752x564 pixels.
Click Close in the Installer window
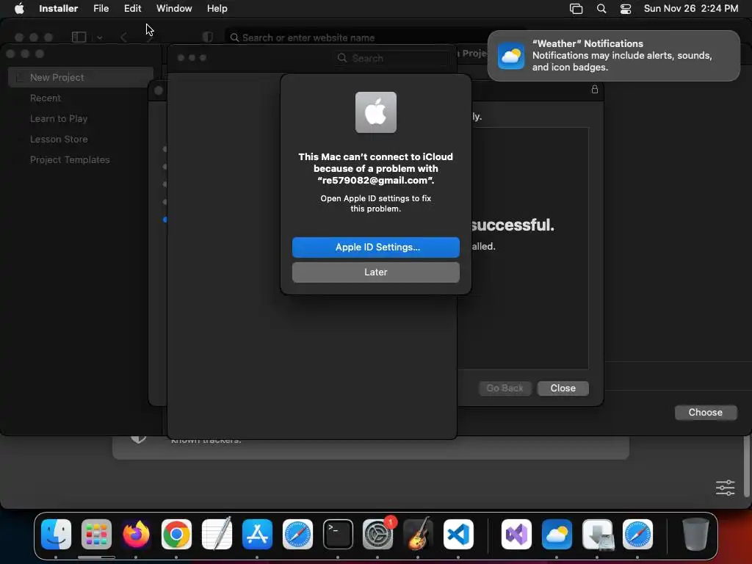click(563, 388)
